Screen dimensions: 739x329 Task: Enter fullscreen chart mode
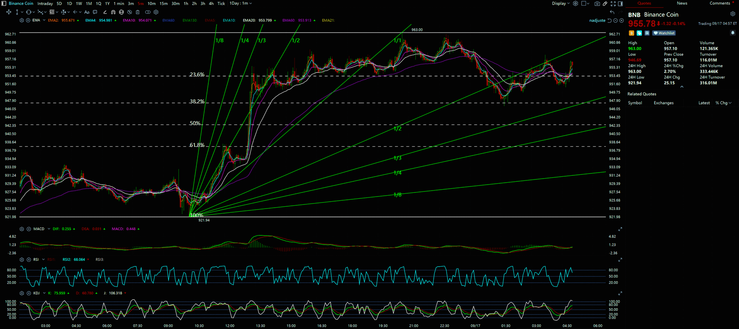click(613, 4)
